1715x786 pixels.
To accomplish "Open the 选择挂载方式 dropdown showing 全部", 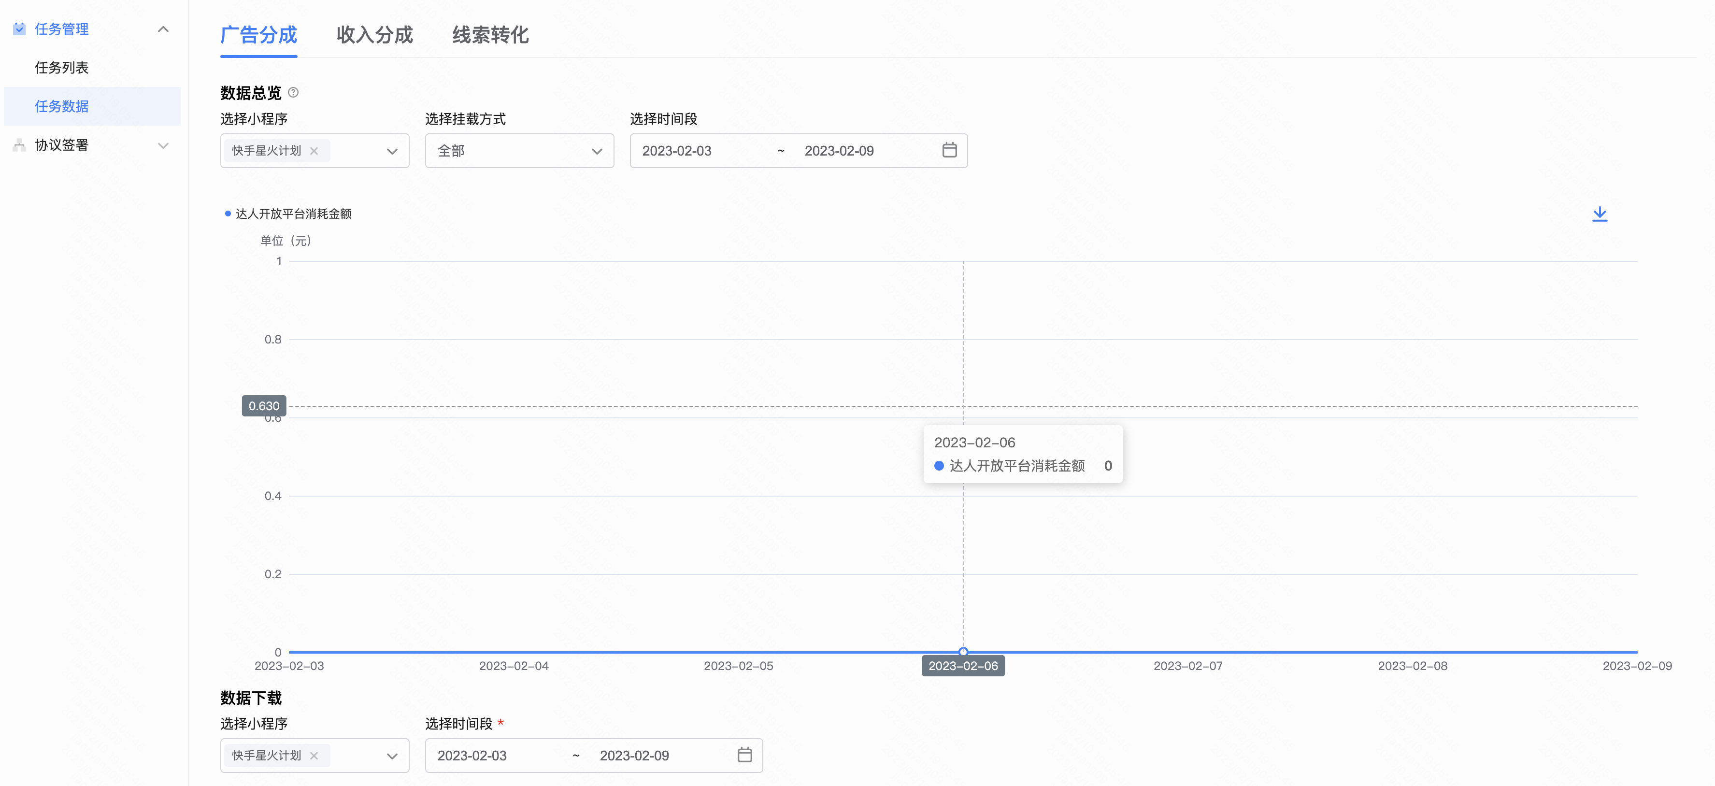I will [x=519, y=150].
